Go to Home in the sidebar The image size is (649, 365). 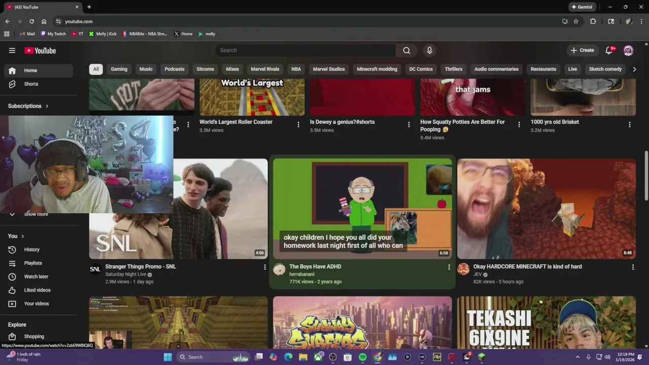click(39, 70)
